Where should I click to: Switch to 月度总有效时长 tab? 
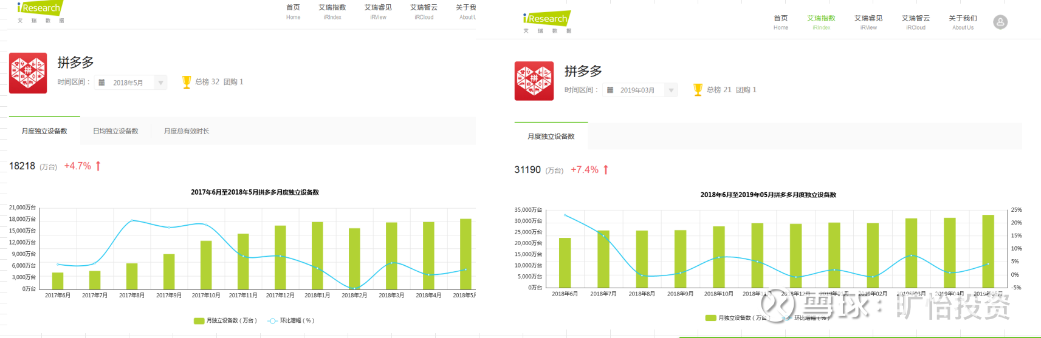point(187,131)
